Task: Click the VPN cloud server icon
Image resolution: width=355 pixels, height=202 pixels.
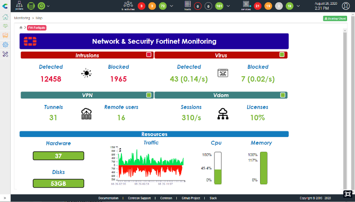Action: (x=86, y=114)
